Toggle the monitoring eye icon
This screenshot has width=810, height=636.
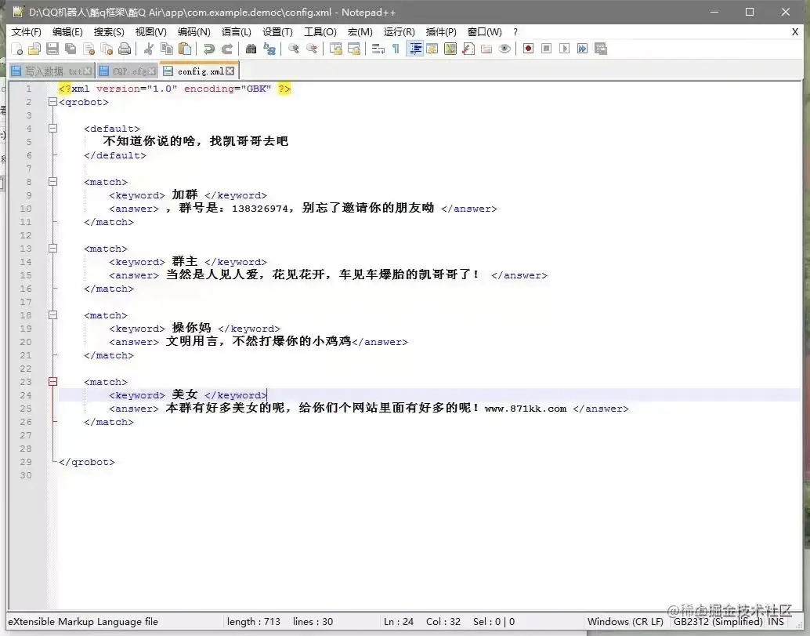pyautogui.click(x=504, y=49)
